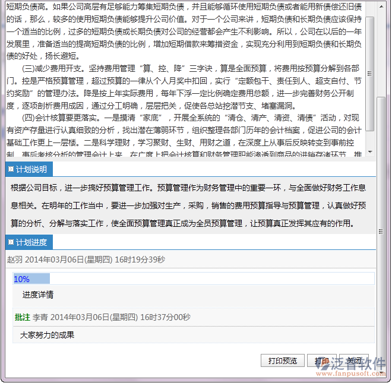Select the 计划说明 section label
The width and height of the screenshot is (392, 383).
click(x=31, y=169)
